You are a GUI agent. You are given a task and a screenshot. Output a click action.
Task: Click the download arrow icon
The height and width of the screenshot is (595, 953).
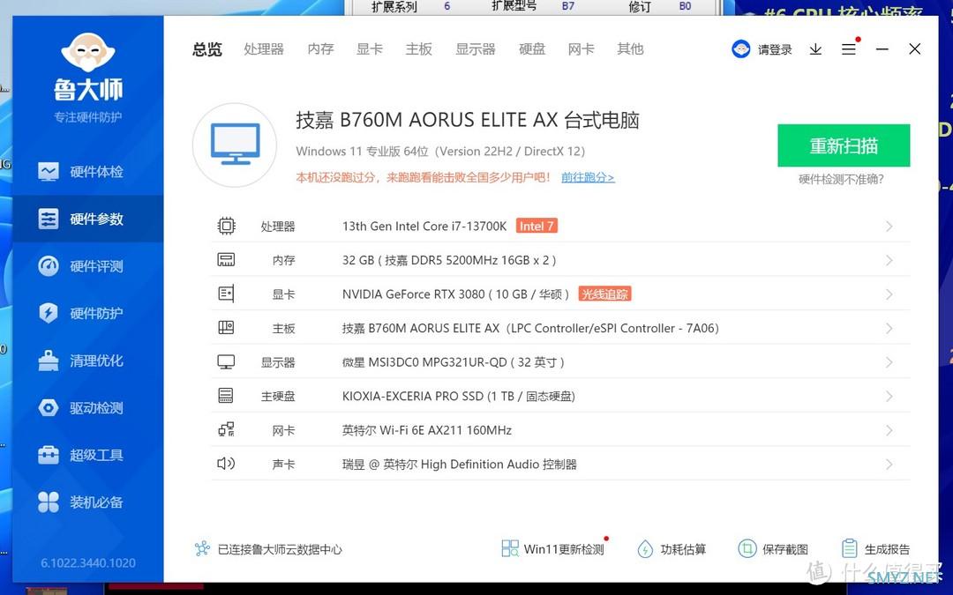coord(815,49)
